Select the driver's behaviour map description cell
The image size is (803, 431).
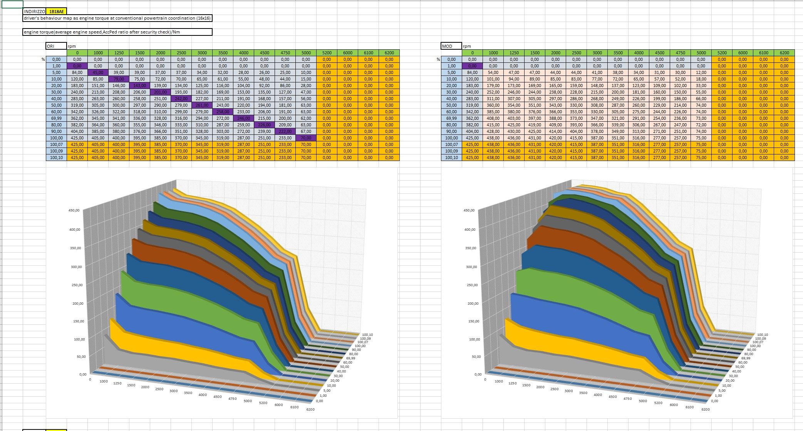click(117, 18)
